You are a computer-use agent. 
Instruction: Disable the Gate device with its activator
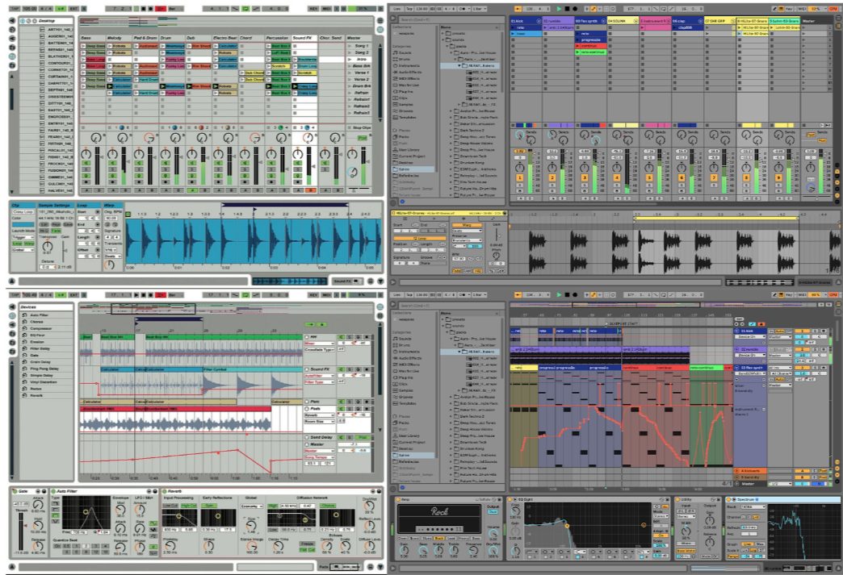click(15, 491)
